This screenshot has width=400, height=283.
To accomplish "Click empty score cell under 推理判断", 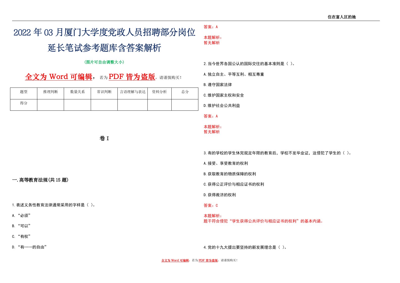I will (x=50, y=105).
